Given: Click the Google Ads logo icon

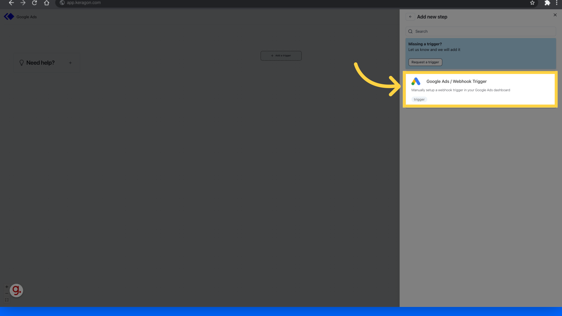Looking at the screenshot, I should [x=416, y=81].
